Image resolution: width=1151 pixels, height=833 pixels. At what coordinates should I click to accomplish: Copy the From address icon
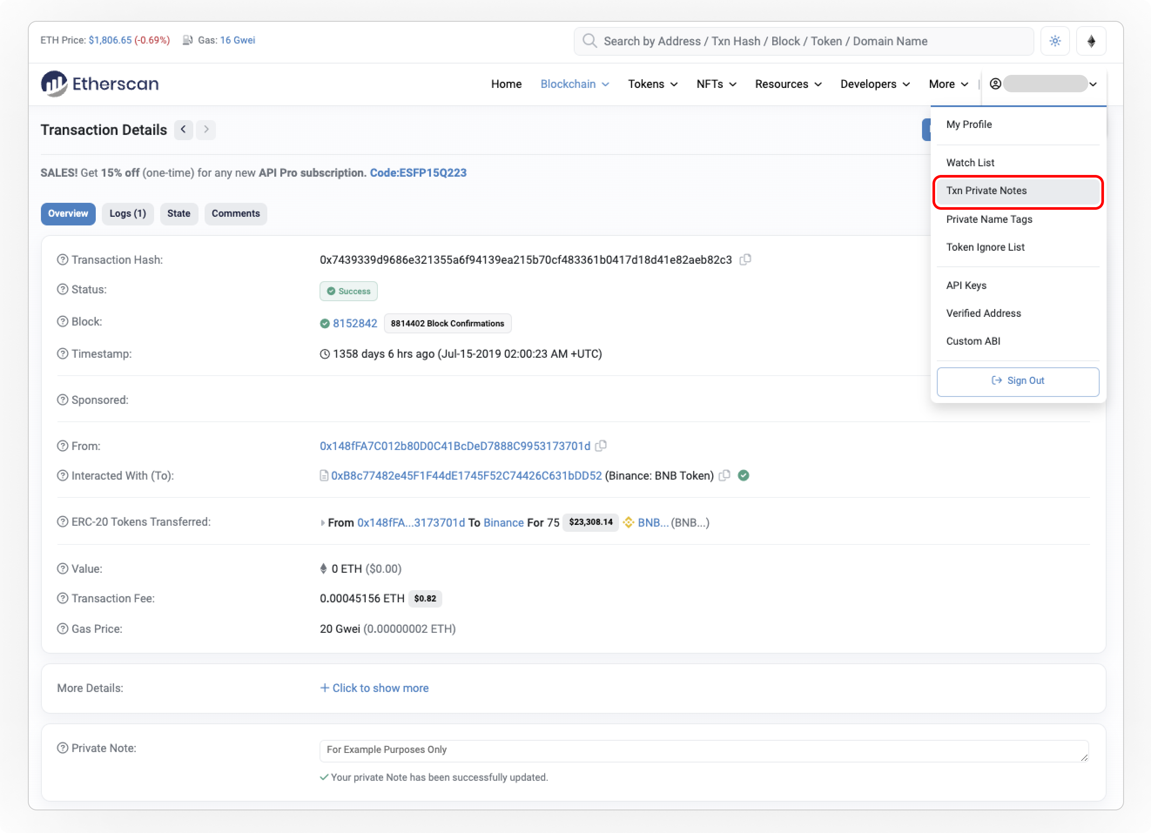(601, 446)
